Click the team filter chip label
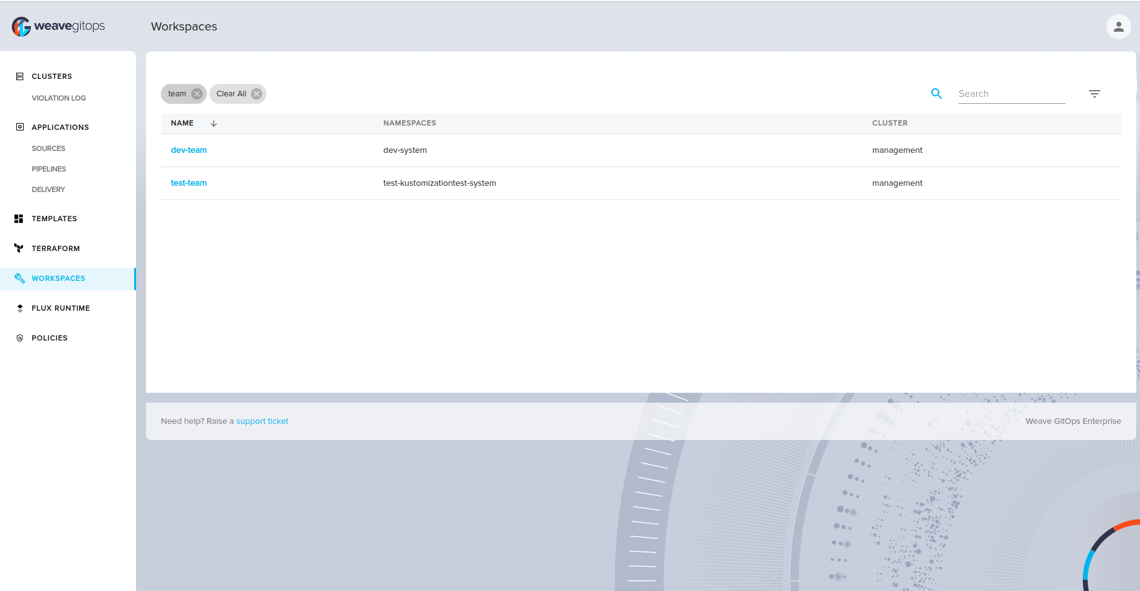Image resolution: width=1140 pixels, height=591 pixels. 177,94
